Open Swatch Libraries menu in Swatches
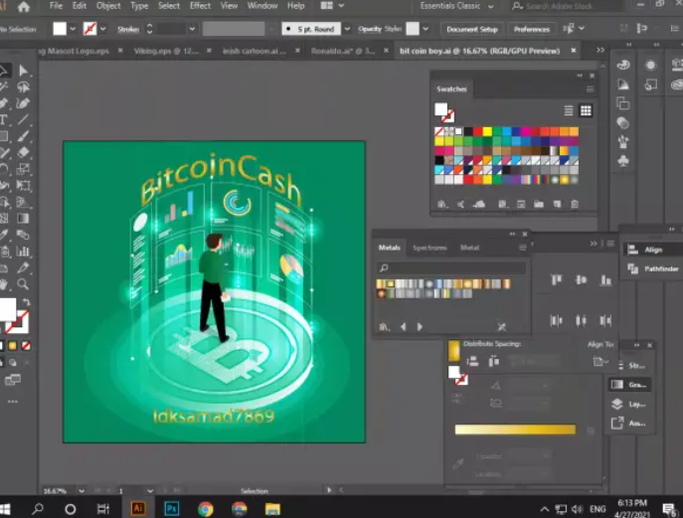The height and width of the screenshot is (518, 683). point(442,204)
